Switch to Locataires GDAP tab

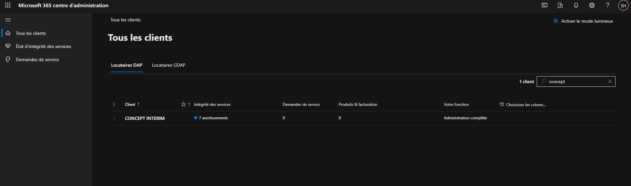(168, 65)
